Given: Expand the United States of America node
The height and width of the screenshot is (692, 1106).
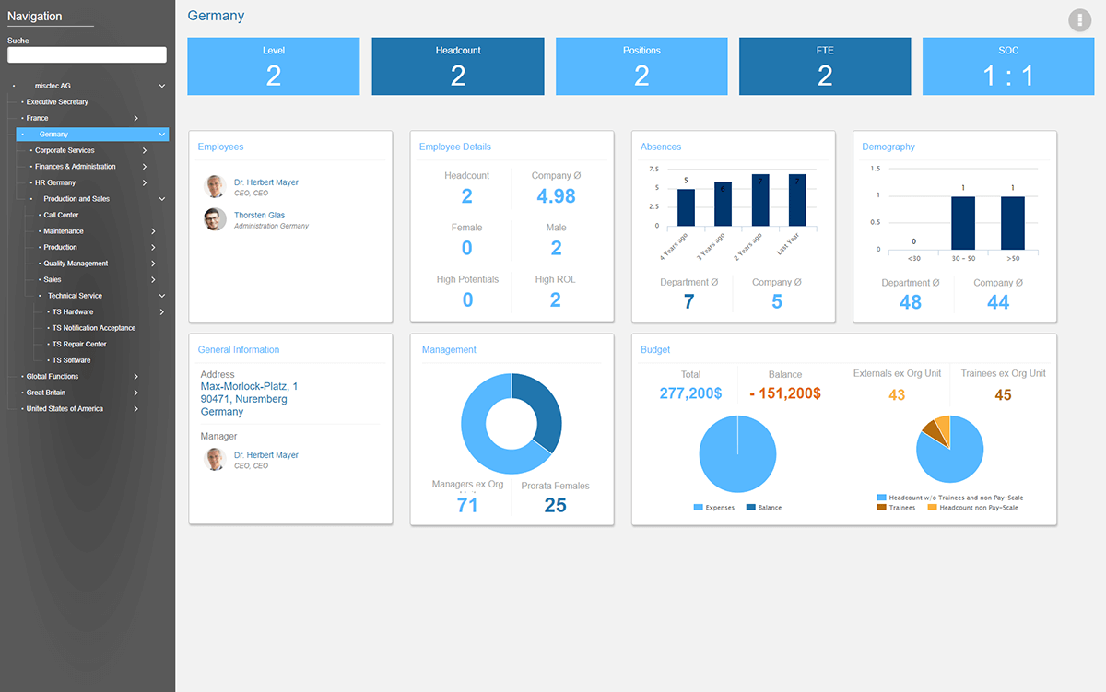Looking at the screenshot, I should pyautogui.click(x=135, y=408).
